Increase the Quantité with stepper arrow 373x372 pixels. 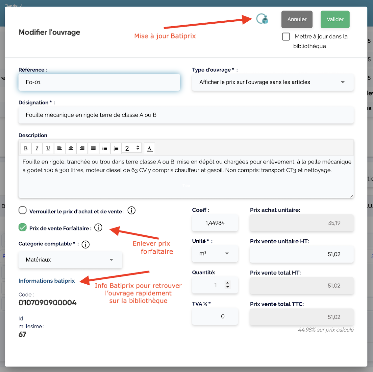(227, 283)
